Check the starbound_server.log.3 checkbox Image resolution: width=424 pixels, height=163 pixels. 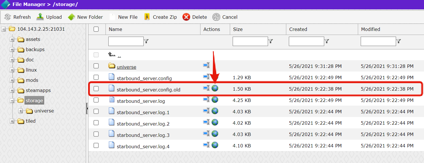96,134
